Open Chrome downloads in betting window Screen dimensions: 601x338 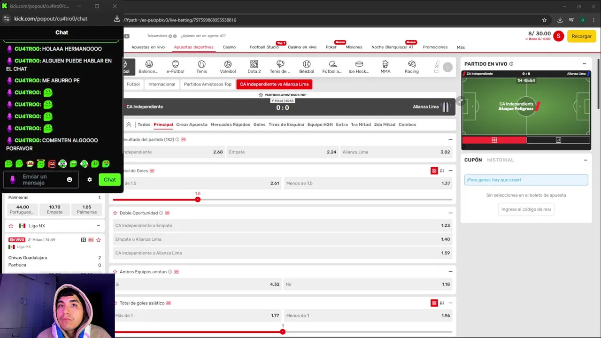[560, 20]
